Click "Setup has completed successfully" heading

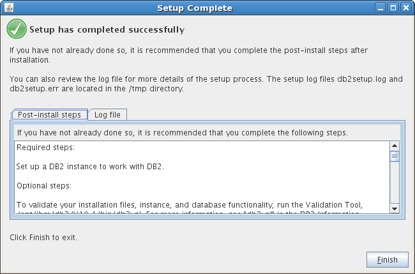click(107, 29)
